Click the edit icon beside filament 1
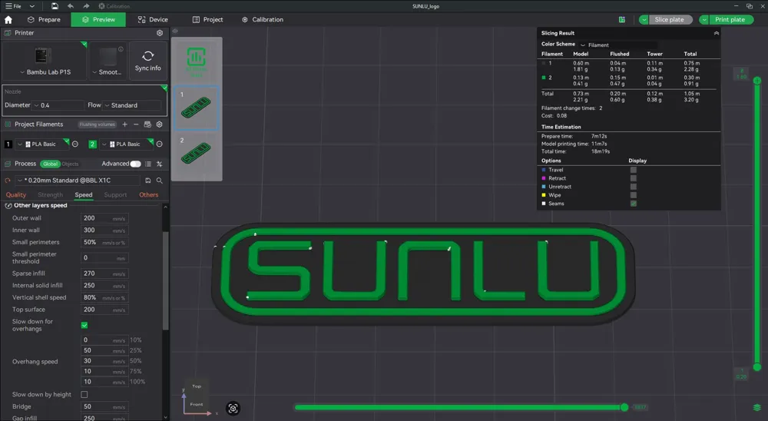 (75, 144)
